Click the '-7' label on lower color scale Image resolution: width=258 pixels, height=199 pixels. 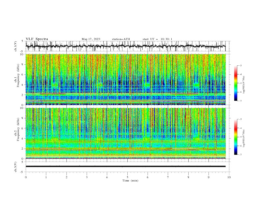(240, 155)
